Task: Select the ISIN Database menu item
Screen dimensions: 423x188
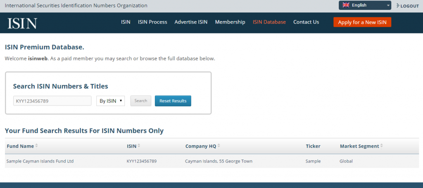Action: tap(269, 22)
